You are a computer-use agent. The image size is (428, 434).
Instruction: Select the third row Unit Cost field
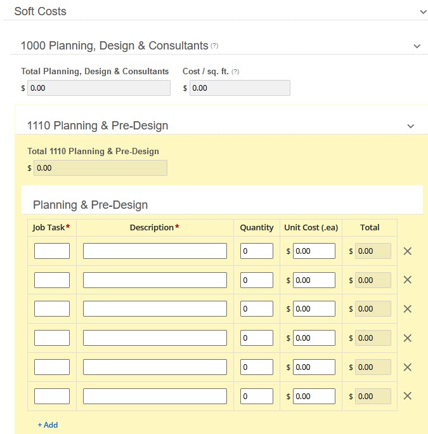coord(314,309)
